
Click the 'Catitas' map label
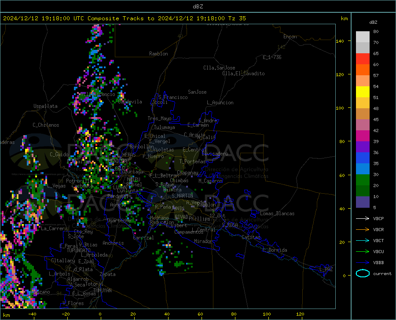click(251, 237)
